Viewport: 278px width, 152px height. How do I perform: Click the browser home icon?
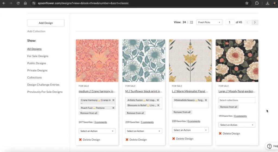pyautogui.click(x=25, y=3)
